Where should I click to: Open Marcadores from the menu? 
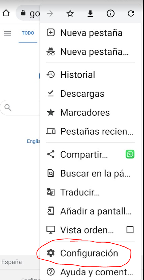[x=90, y=113]
